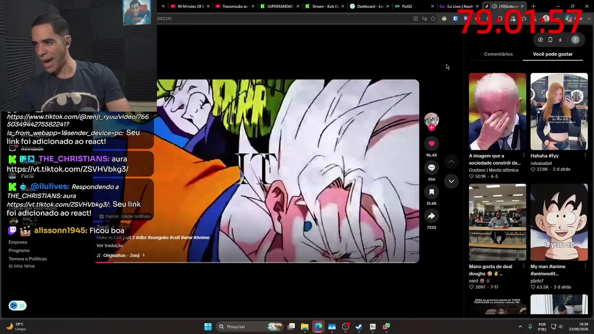Viewport: 594px width, 334px height.
Task: Click the #Anime hashtag in the caption
Action: [201, 238]
